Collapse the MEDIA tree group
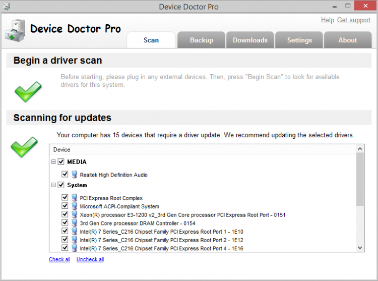378x281 pixels. coord(53,161)
